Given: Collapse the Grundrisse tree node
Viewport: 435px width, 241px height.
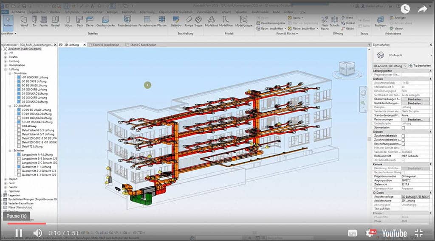Looking at the screenshot, I should pyautogui.click(x=10, y=73).
